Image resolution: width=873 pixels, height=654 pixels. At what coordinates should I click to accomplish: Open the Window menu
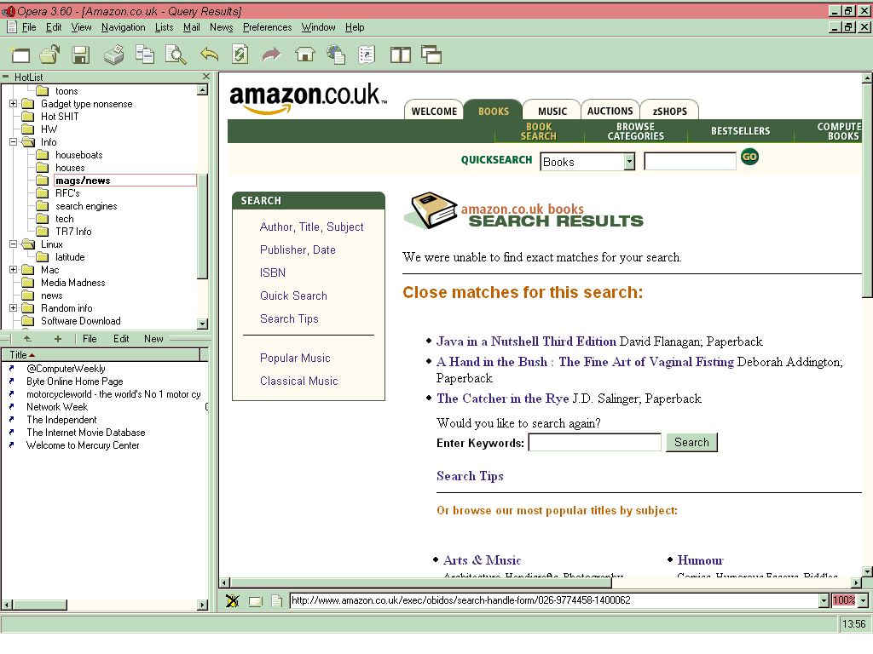pos(319,27)
